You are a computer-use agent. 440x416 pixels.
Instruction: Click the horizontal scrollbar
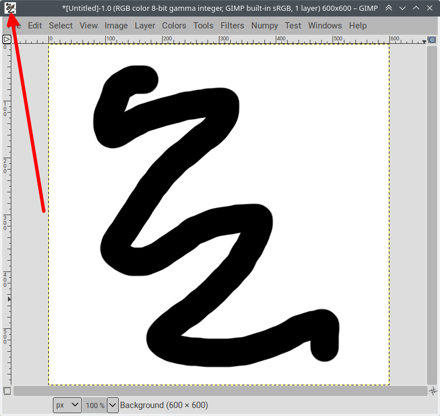(220, 391)
